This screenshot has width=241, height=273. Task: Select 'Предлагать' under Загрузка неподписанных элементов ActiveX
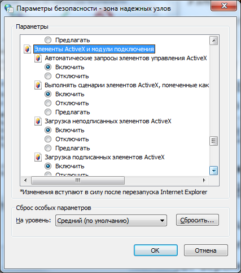point(48,148)
